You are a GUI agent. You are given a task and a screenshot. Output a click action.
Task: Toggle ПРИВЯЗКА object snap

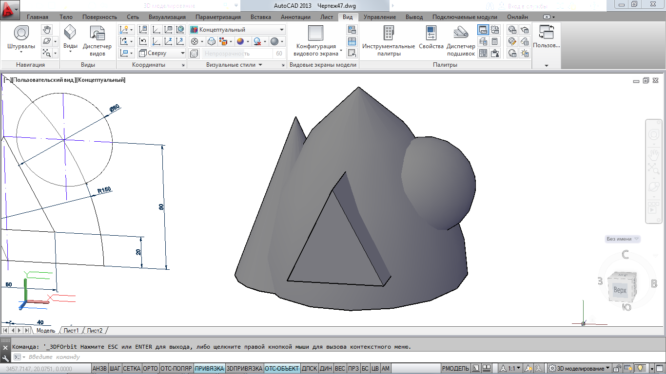point(209,369)
